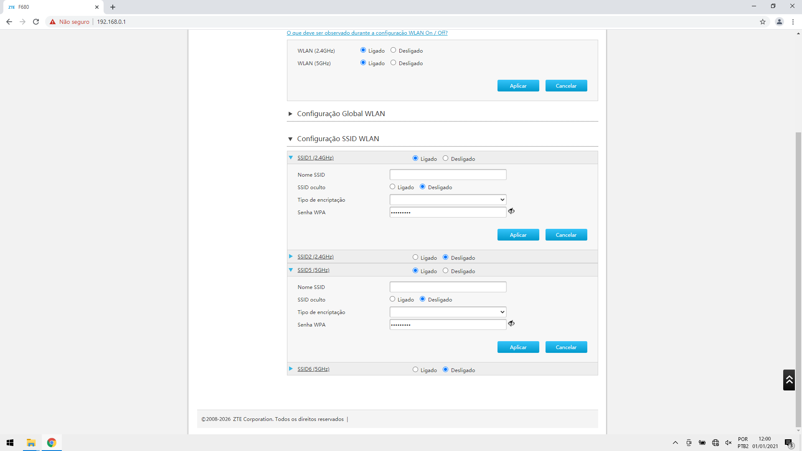Bookmark this page with the star icon
The width and height of the screenshot is (802, 451).
tap(763, 22)
